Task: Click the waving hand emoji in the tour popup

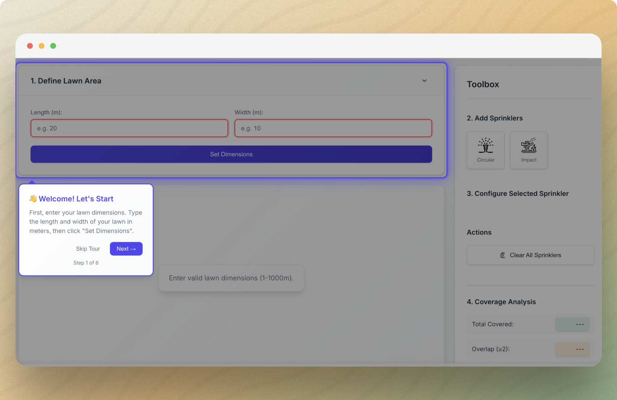Action: pyautogui.click(x=33, y=198)
